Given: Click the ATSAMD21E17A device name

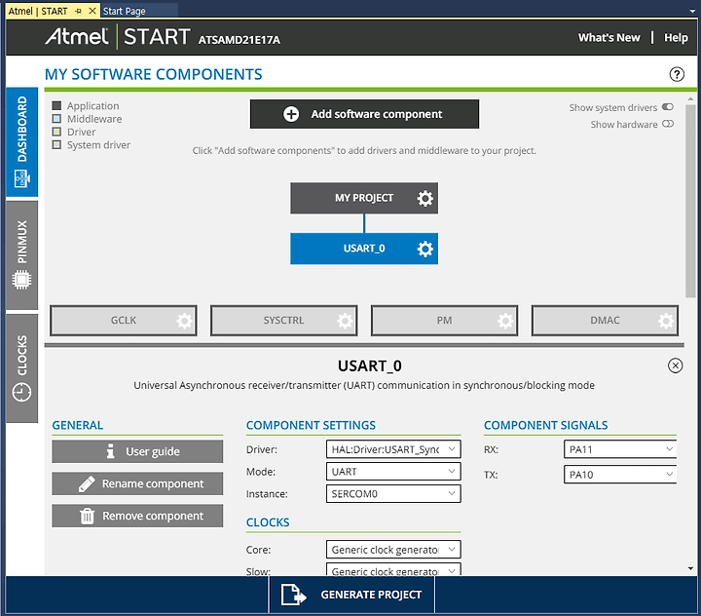Looking at the screenshot, I should coord(240,40).
